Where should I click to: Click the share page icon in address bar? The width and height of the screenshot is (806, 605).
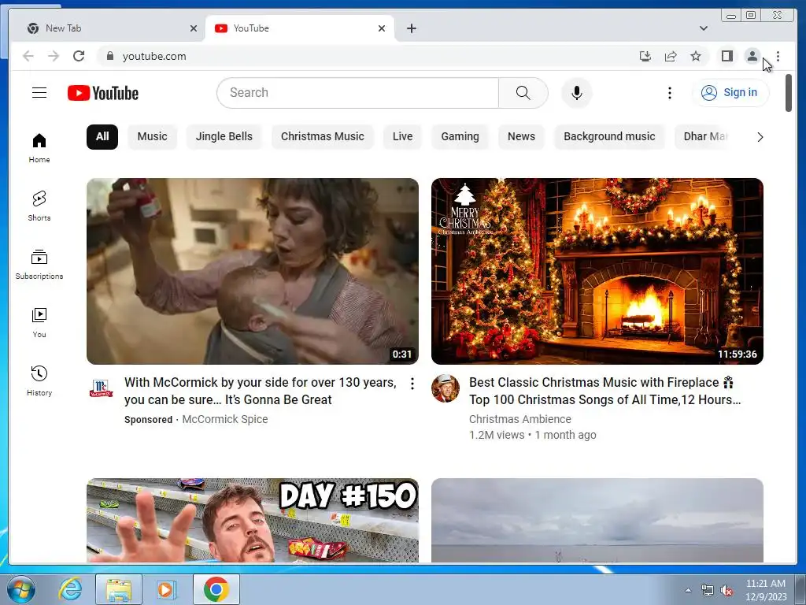671,56
